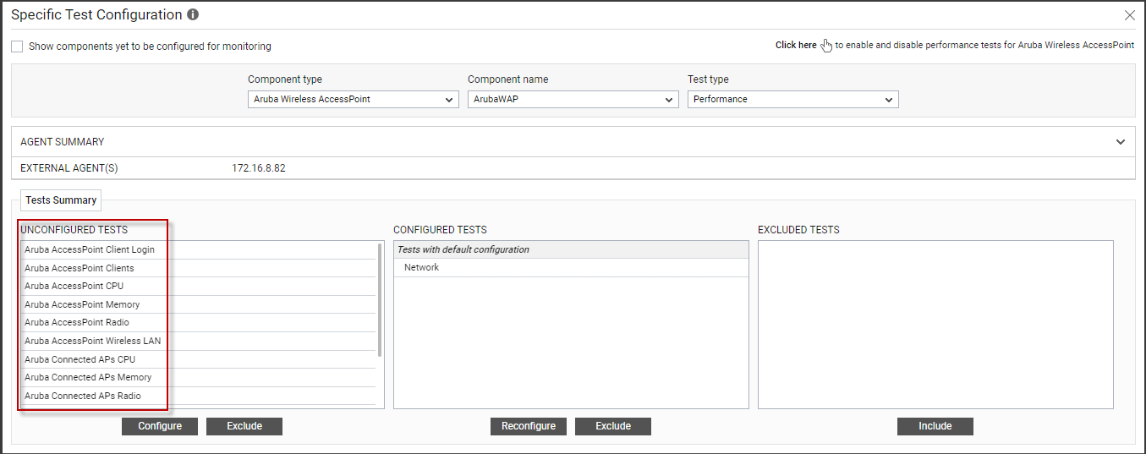Click the external agent IP 172.16.8.82
Image resolution: width=1146 pixels, height=454 pixels.
click(259, 168)
